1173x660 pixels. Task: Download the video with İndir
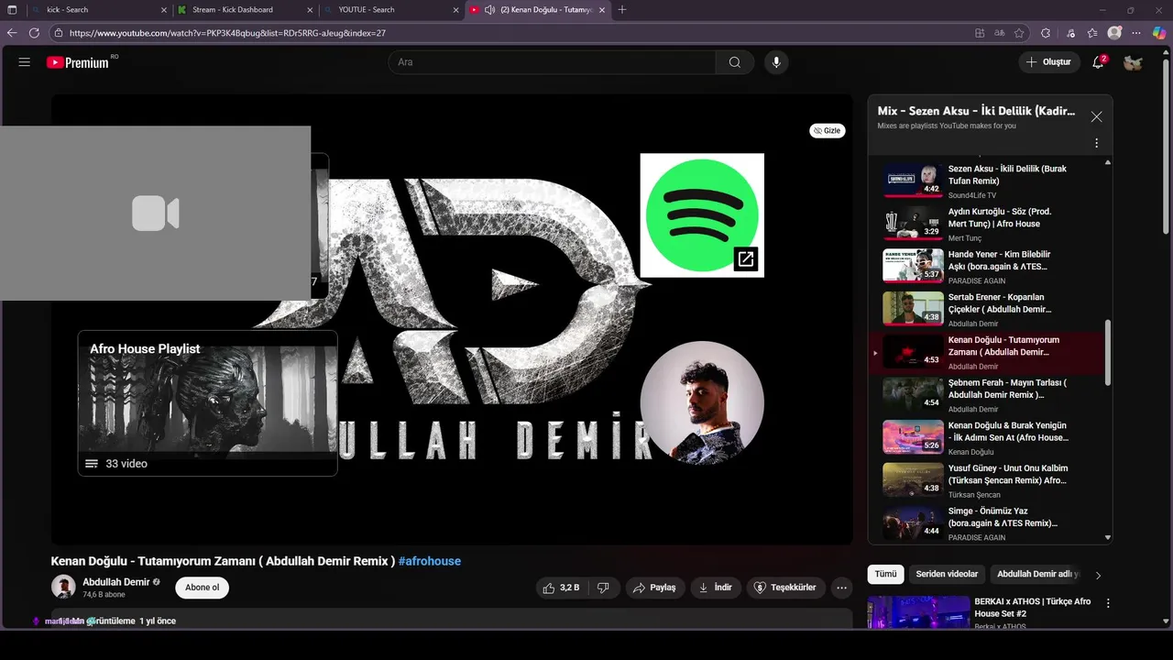tap(716, 588)
